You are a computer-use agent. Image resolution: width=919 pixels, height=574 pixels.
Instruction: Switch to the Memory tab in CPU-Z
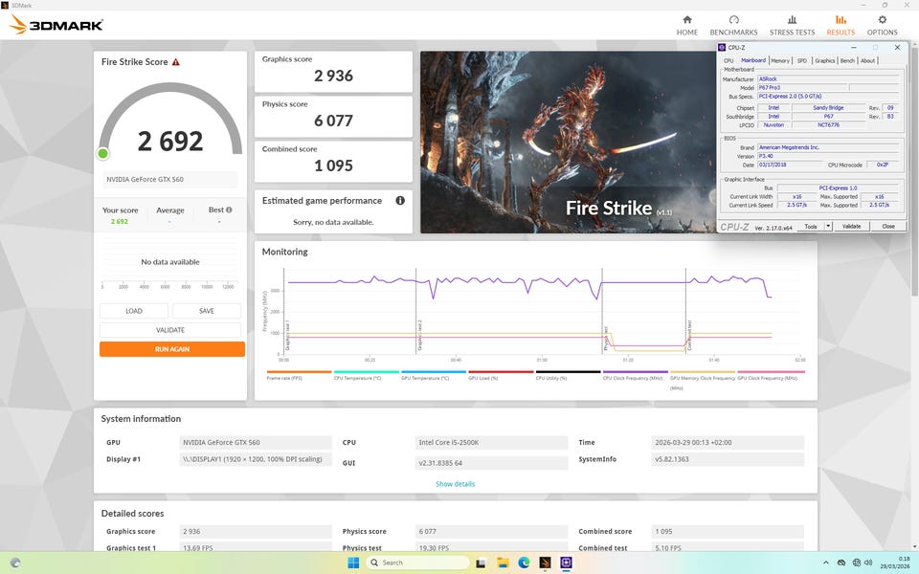point(779,60)
